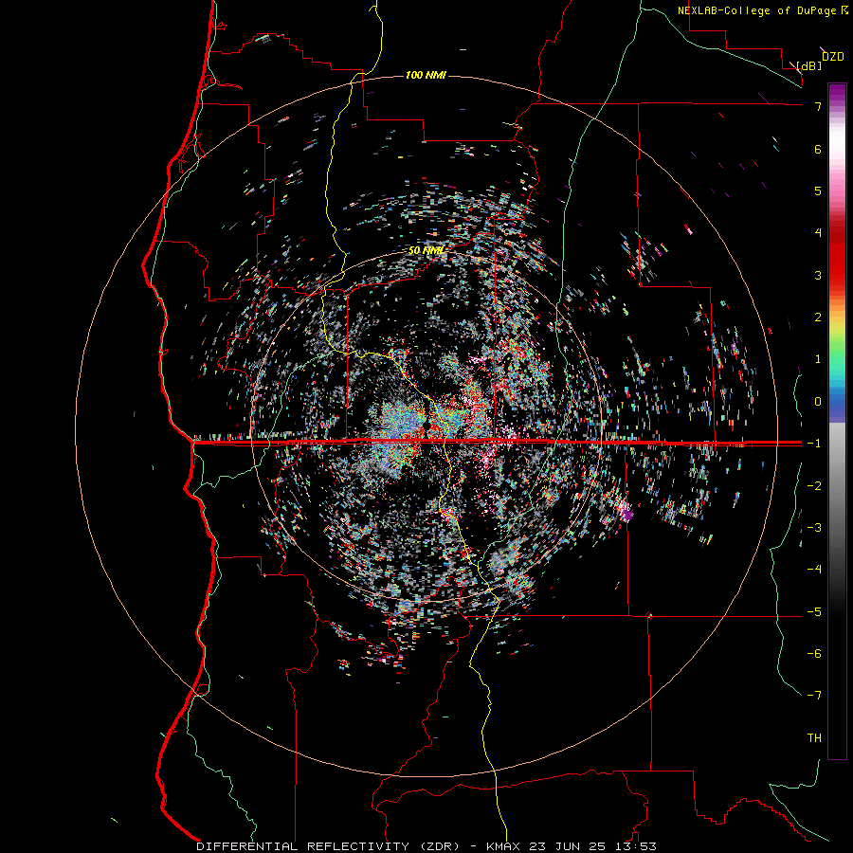Click the 0 value on the scale
853x853 pixels.
818,402
